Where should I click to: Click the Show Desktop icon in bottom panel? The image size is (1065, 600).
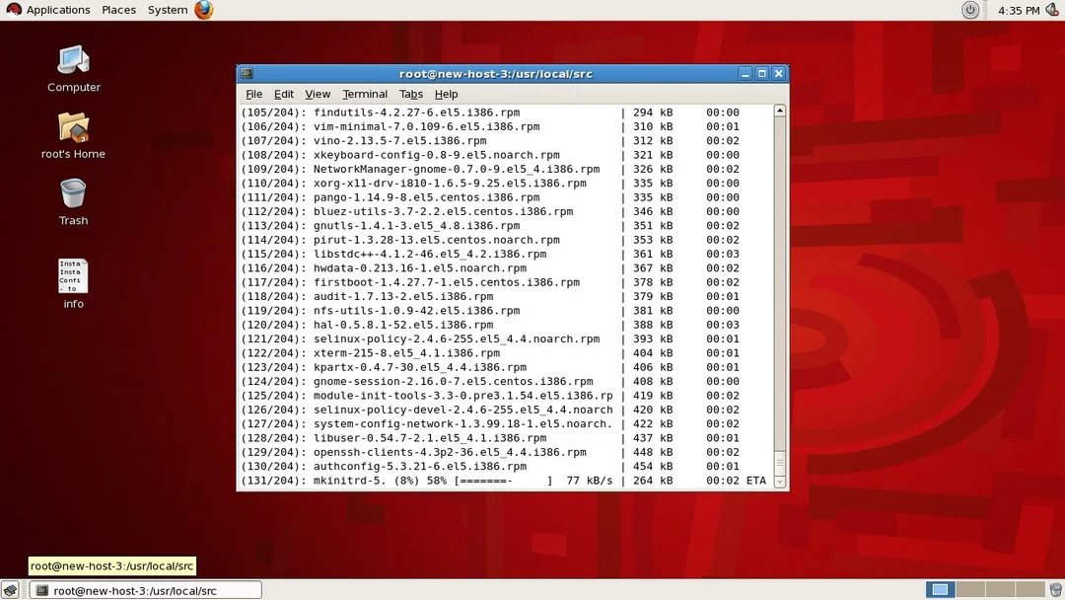tap(10, 590)
